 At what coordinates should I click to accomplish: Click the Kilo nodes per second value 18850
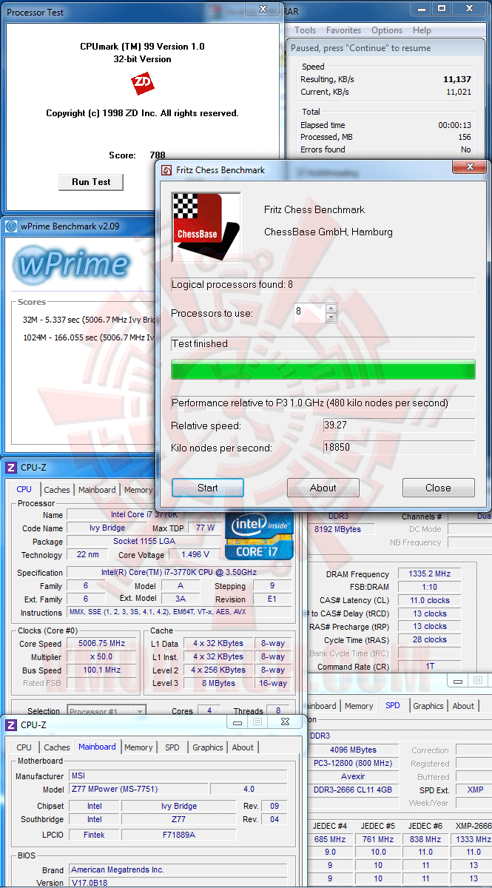[399, 448]
